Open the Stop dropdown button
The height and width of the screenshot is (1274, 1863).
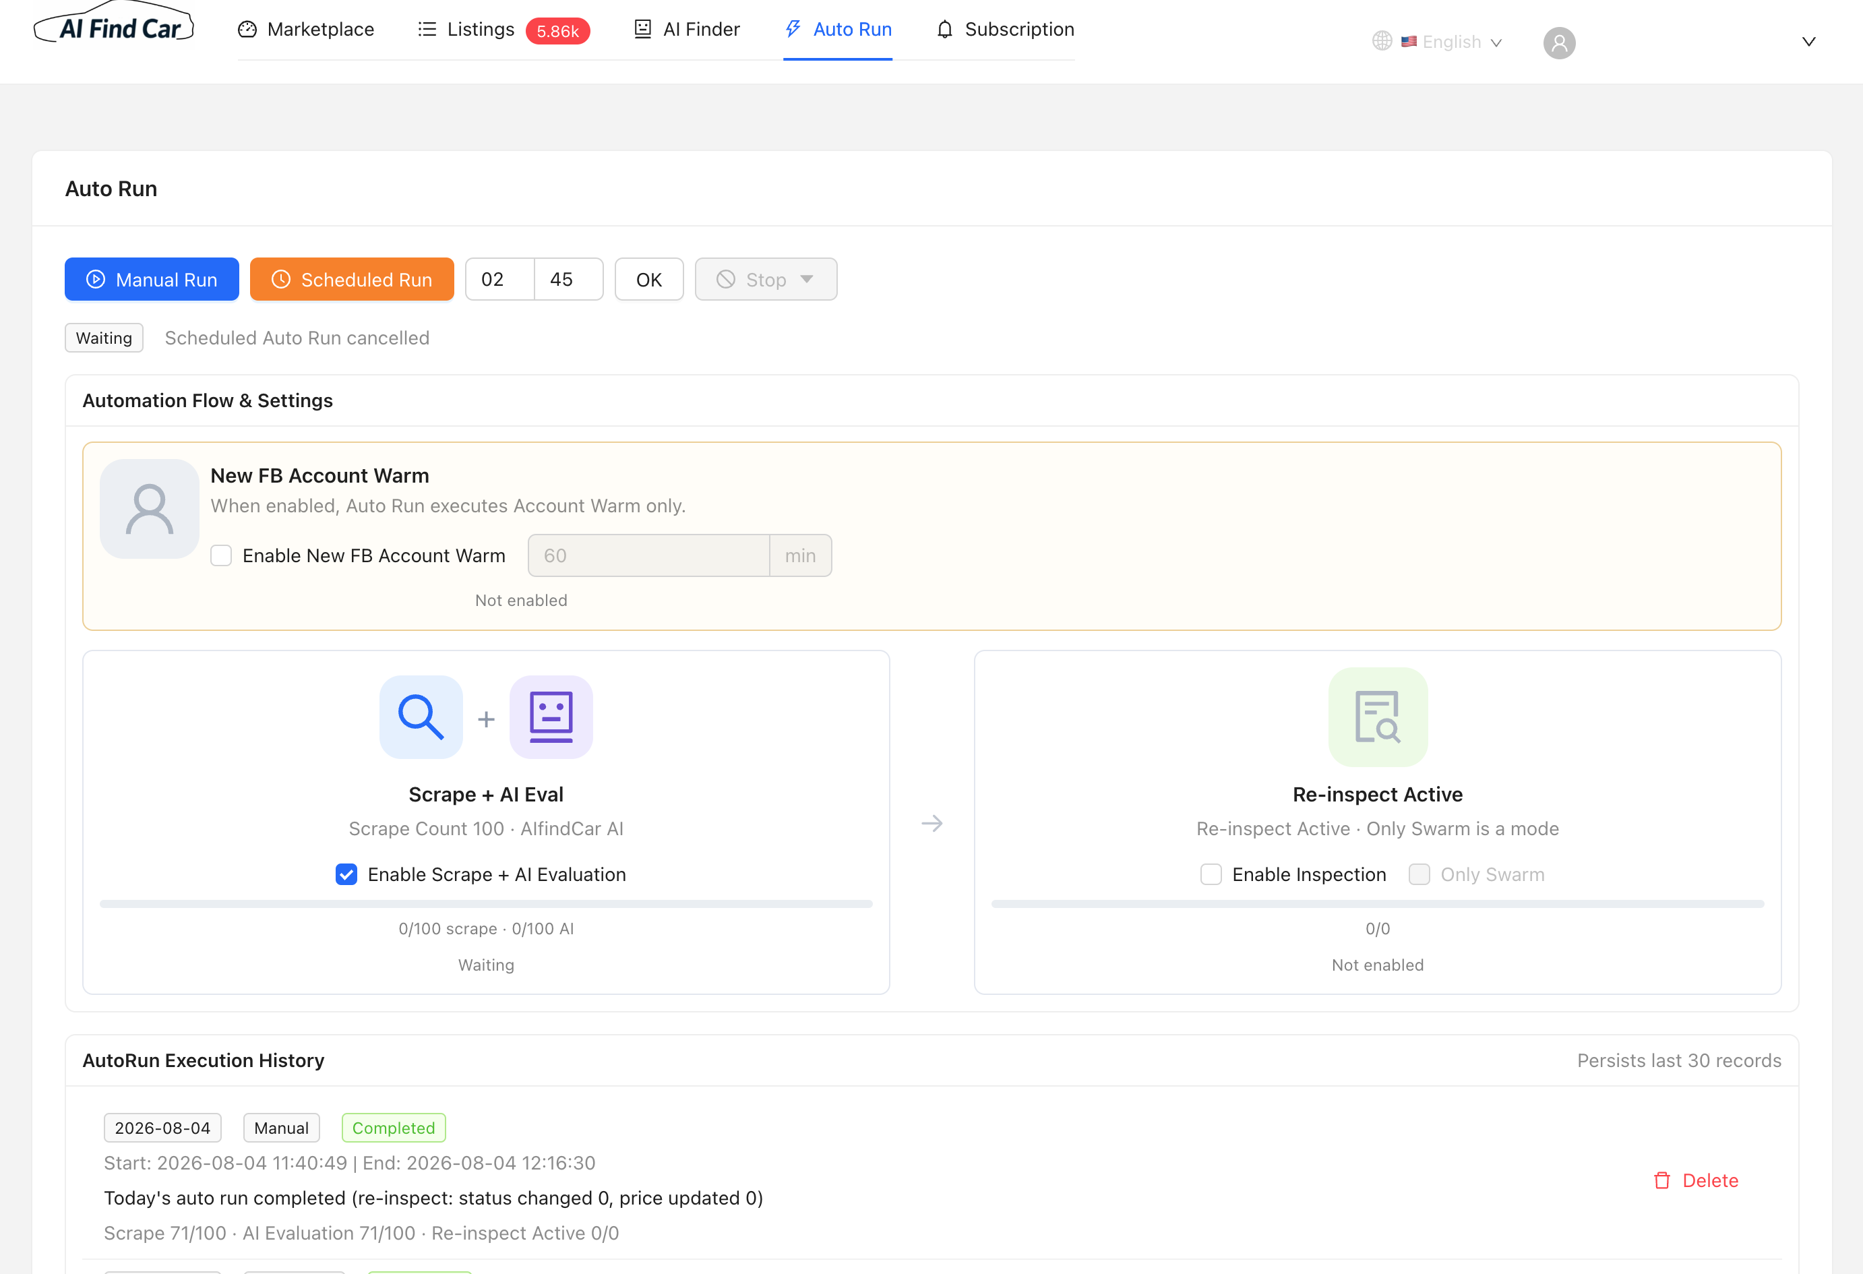(x=766, y=279)
